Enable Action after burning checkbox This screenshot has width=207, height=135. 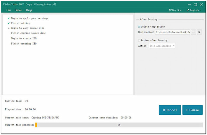coord(140,40)
